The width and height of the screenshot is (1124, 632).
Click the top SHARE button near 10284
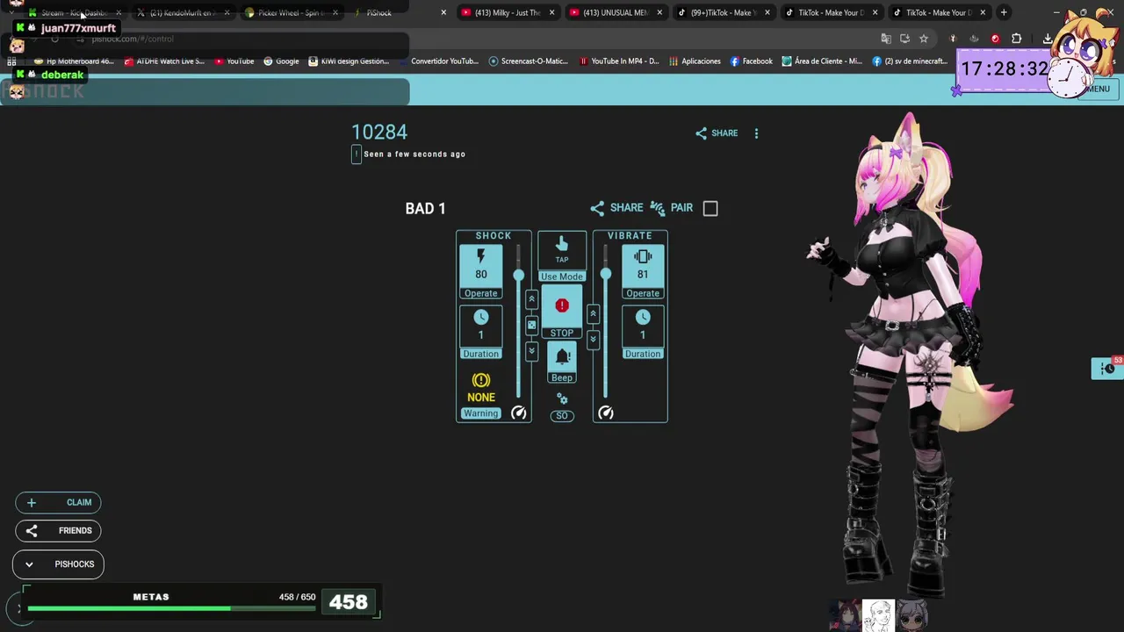(x=717, y=133)
